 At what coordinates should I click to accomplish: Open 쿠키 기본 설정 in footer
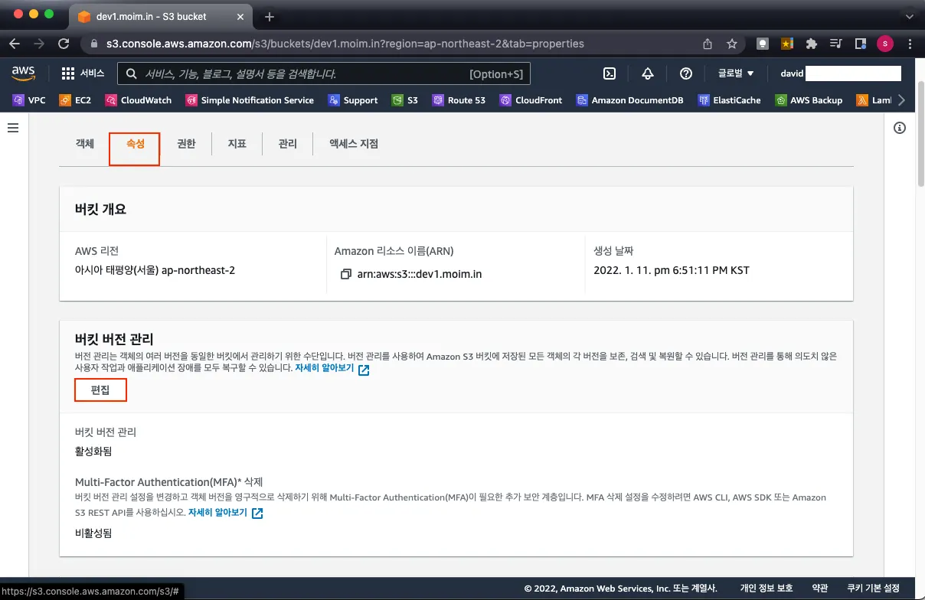coord(873,589)
